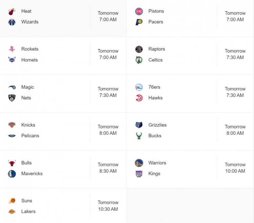This screenshot has width=254, height=223.
Task: Select the Golden State Warriors logo
Action: coord(139,163)
